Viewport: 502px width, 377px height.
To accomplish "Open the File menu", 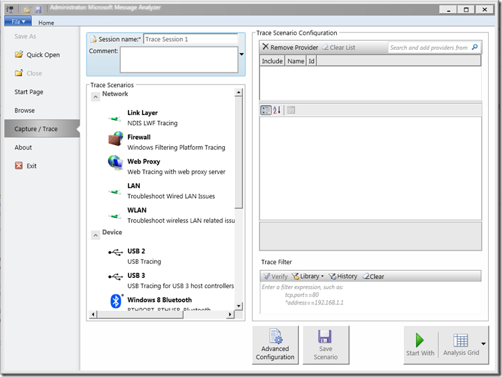I will 18,21.
